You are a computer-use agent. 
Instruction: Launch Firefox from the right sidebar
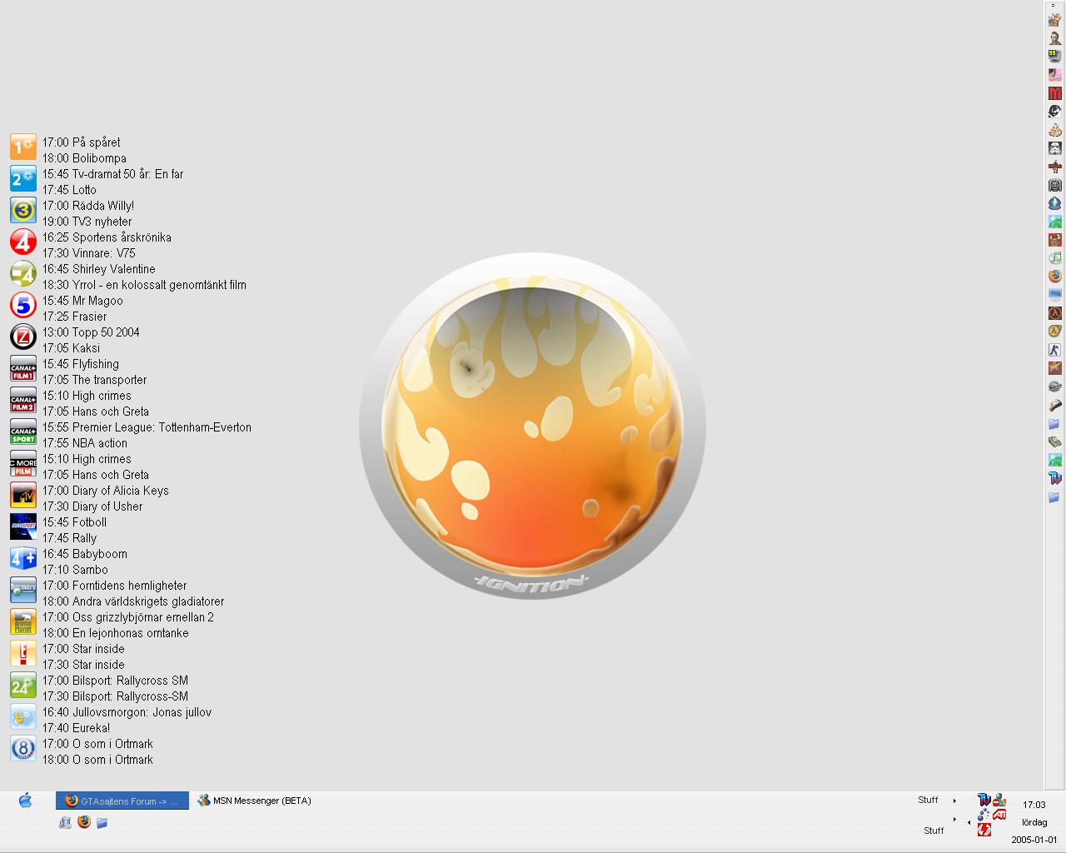point(1054,277)
